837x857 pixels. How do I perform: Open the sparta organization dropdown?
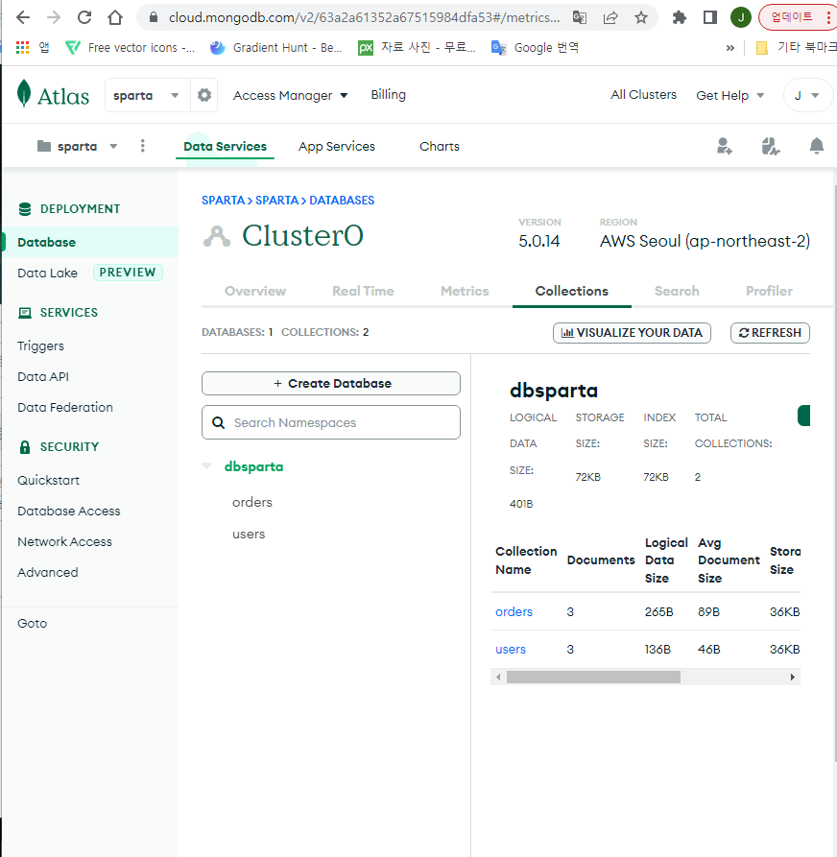(x=147, y=95)
